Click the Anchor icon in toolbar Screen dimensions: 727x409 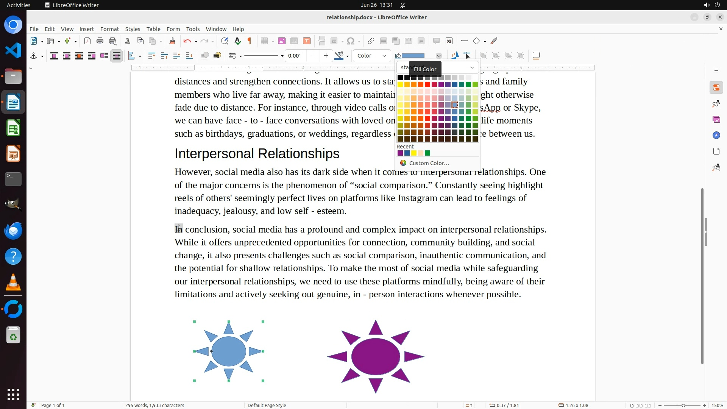(33, 56)
